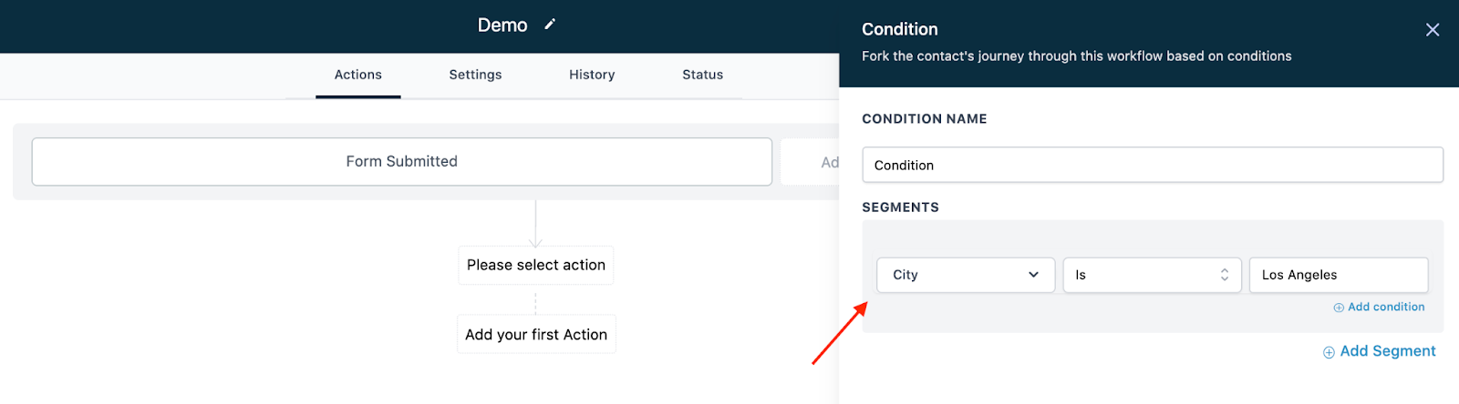Click the Add Segment link text
The image size is (1459, 404).
coord(1387,351)
